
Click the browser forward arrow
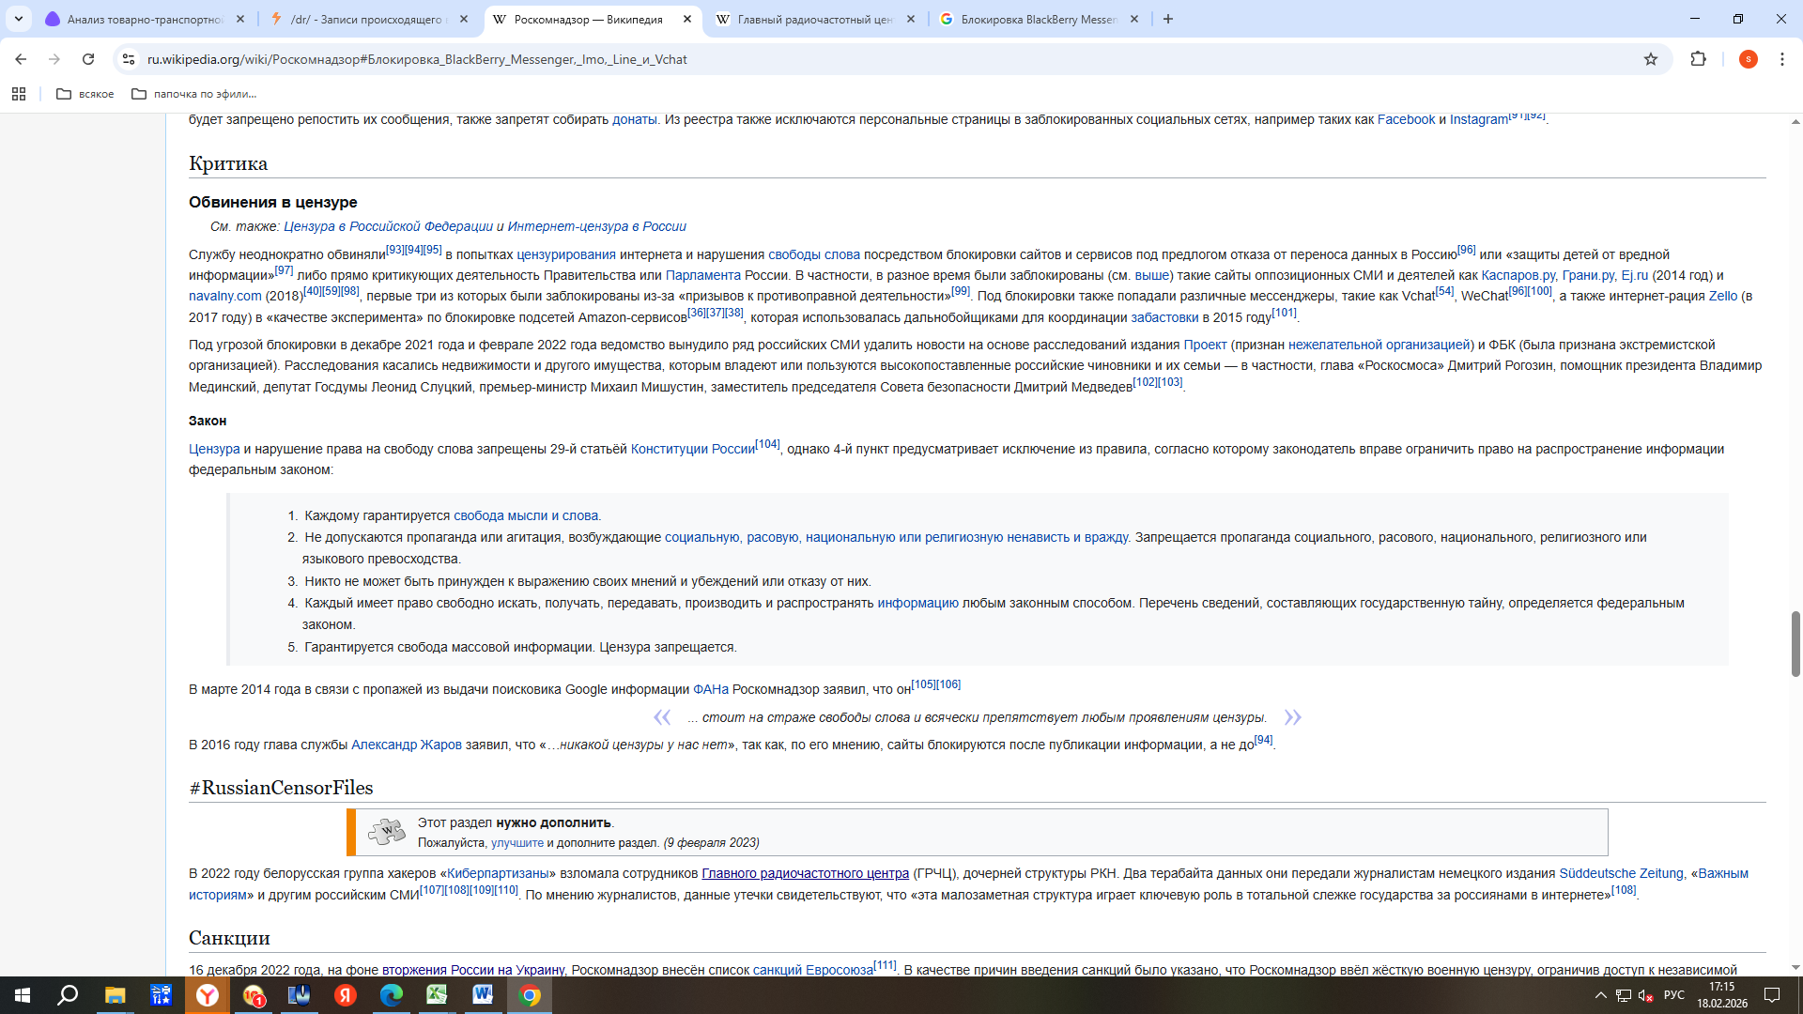(54, 59)
